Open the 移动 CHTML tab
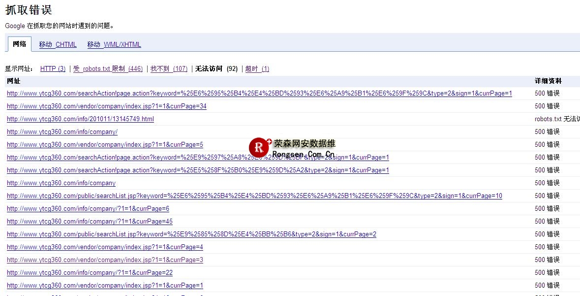The width and height of the screenshot is (580, 296). [58, 44]
